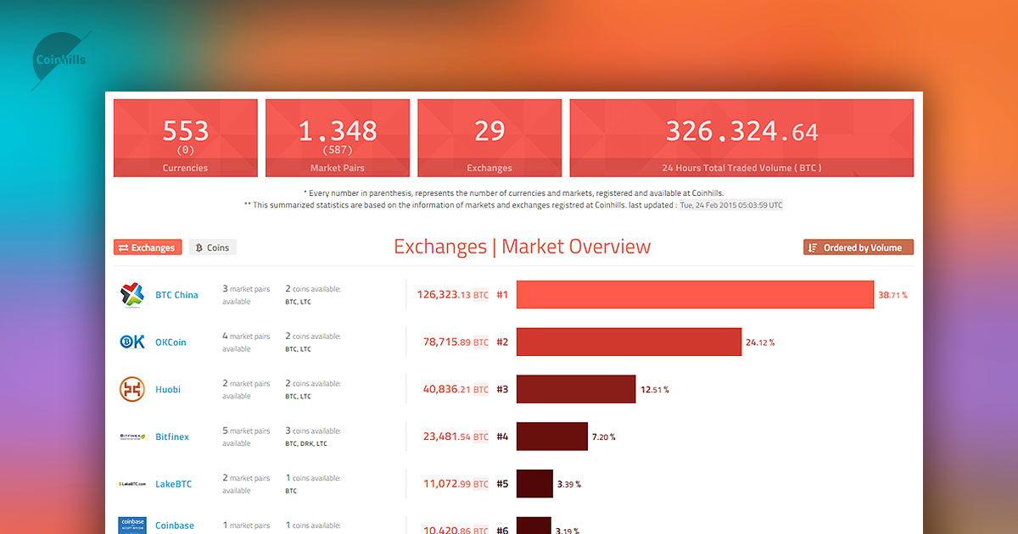Click the 7.20 % share label

click(x=603, y=437)
